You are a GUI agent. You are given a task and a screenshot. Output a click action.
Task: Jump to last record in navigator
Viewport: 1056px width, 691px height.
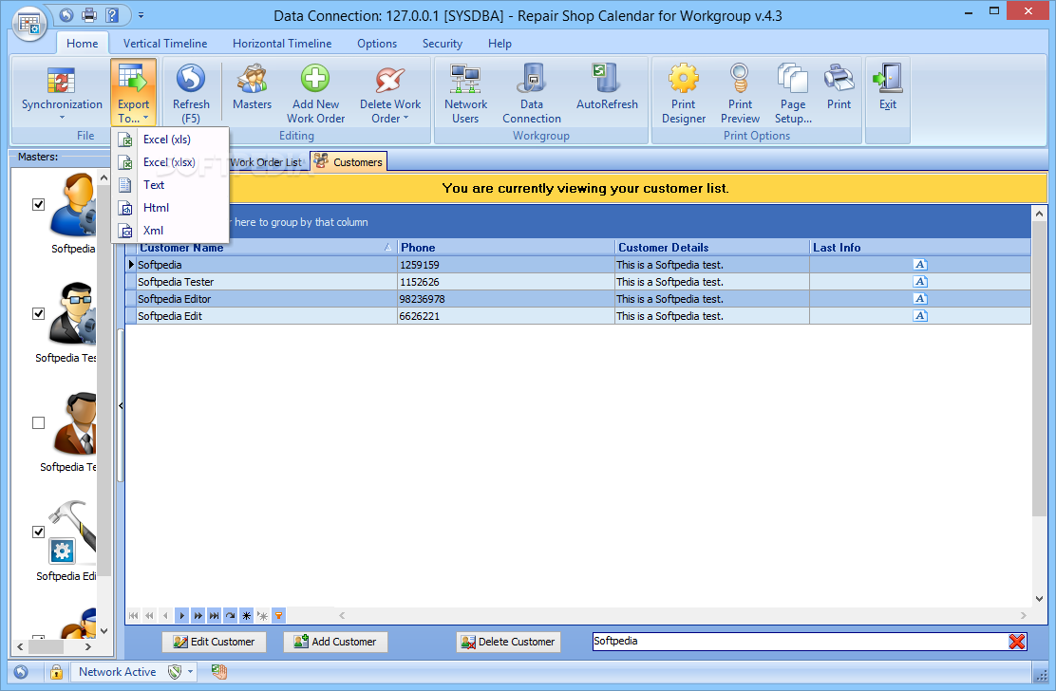pyautogui.click(x=215, y=616)
